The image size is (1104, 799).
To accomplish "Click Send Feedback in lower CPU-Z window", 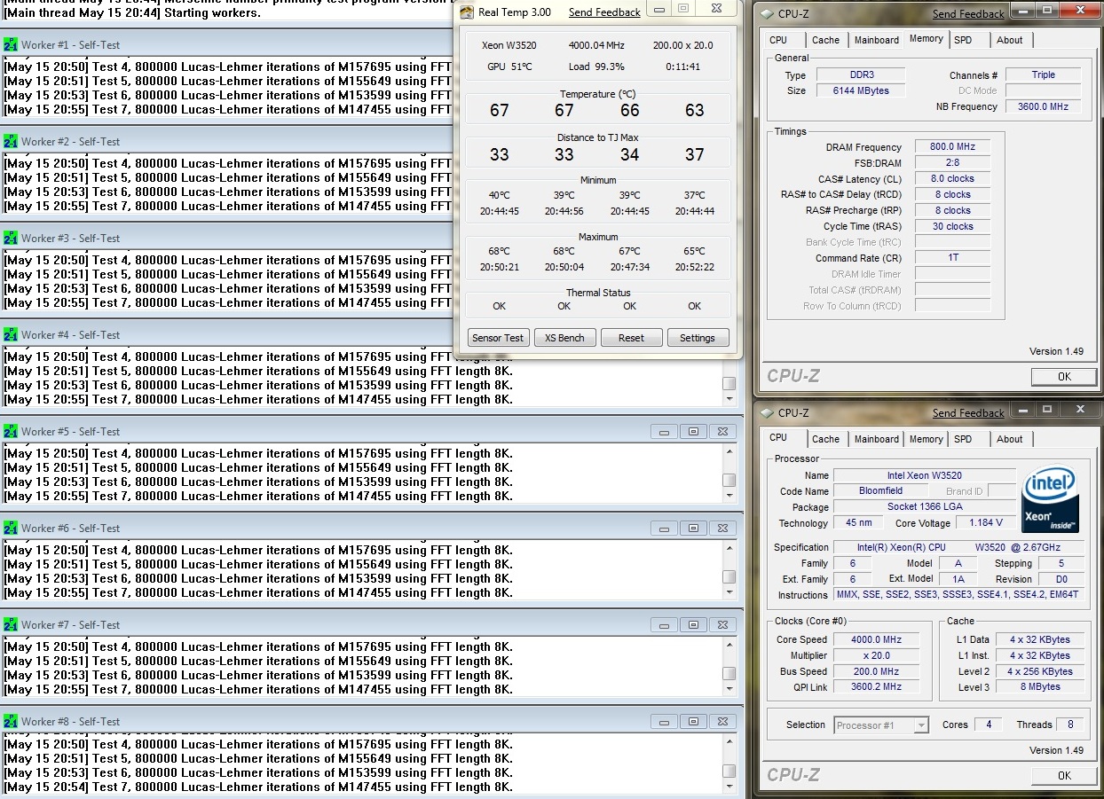I will pos(968,413).
